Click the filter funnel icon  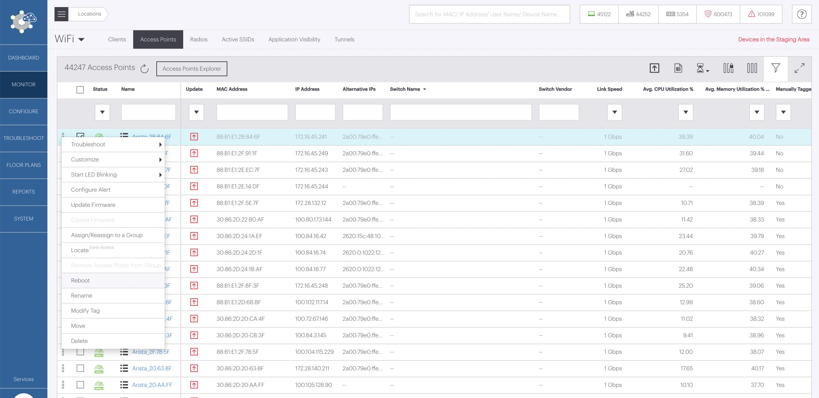pyautogui.click(x=775, y=68)
